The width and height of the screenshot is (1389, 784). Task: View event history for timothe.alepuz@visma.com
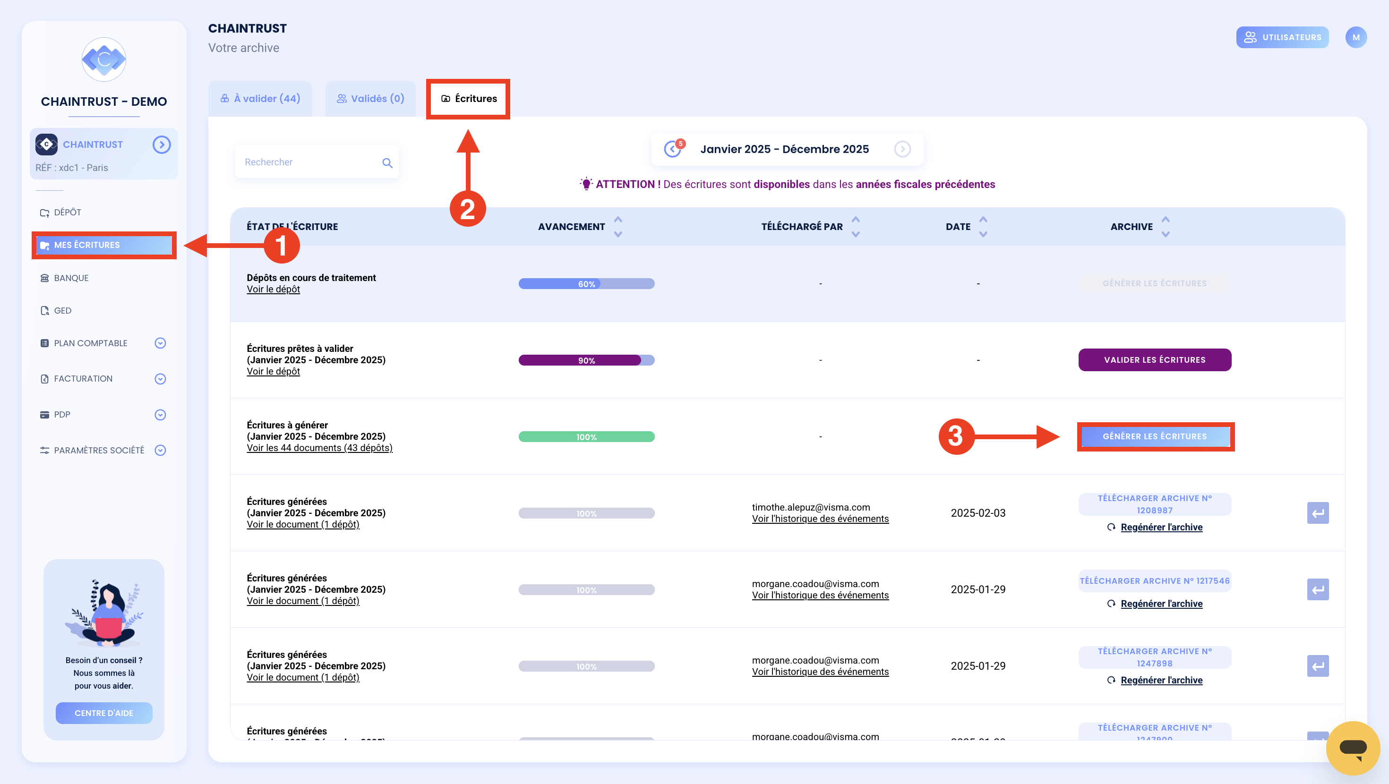click(x=820, y=519)
